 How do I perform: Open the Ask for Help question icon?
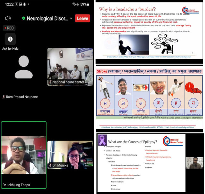(10, 39)
